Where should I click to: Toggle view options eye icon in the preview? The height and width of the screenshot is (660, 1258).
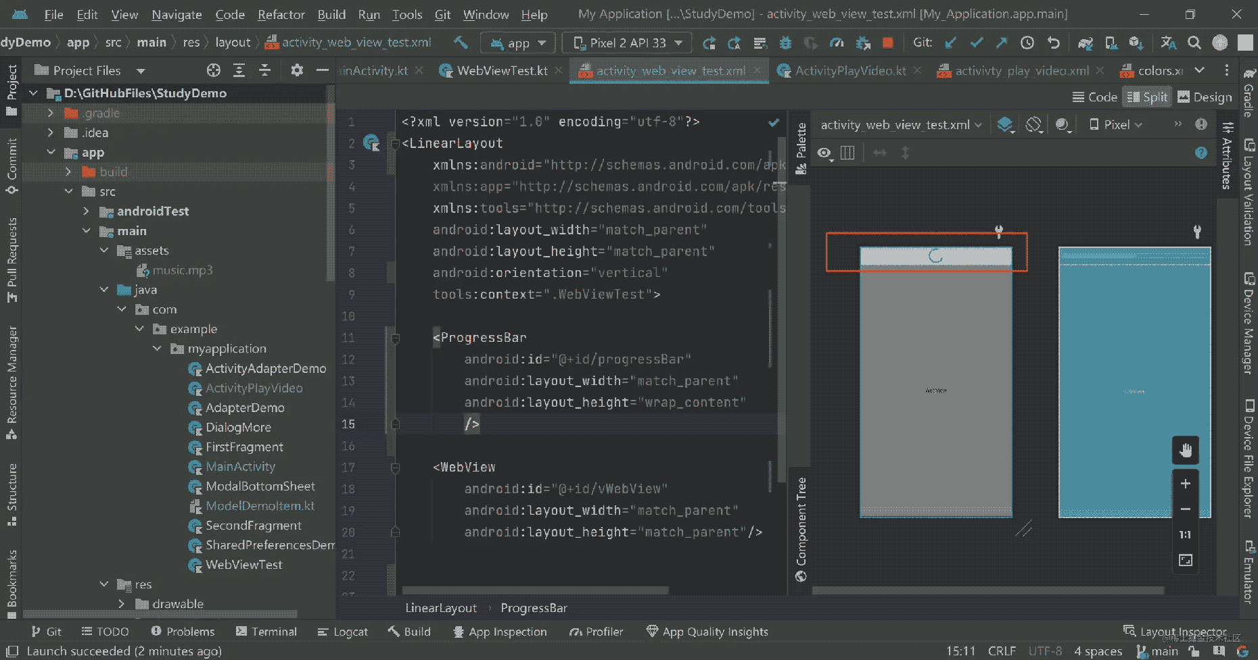click(x=824, y=153)
